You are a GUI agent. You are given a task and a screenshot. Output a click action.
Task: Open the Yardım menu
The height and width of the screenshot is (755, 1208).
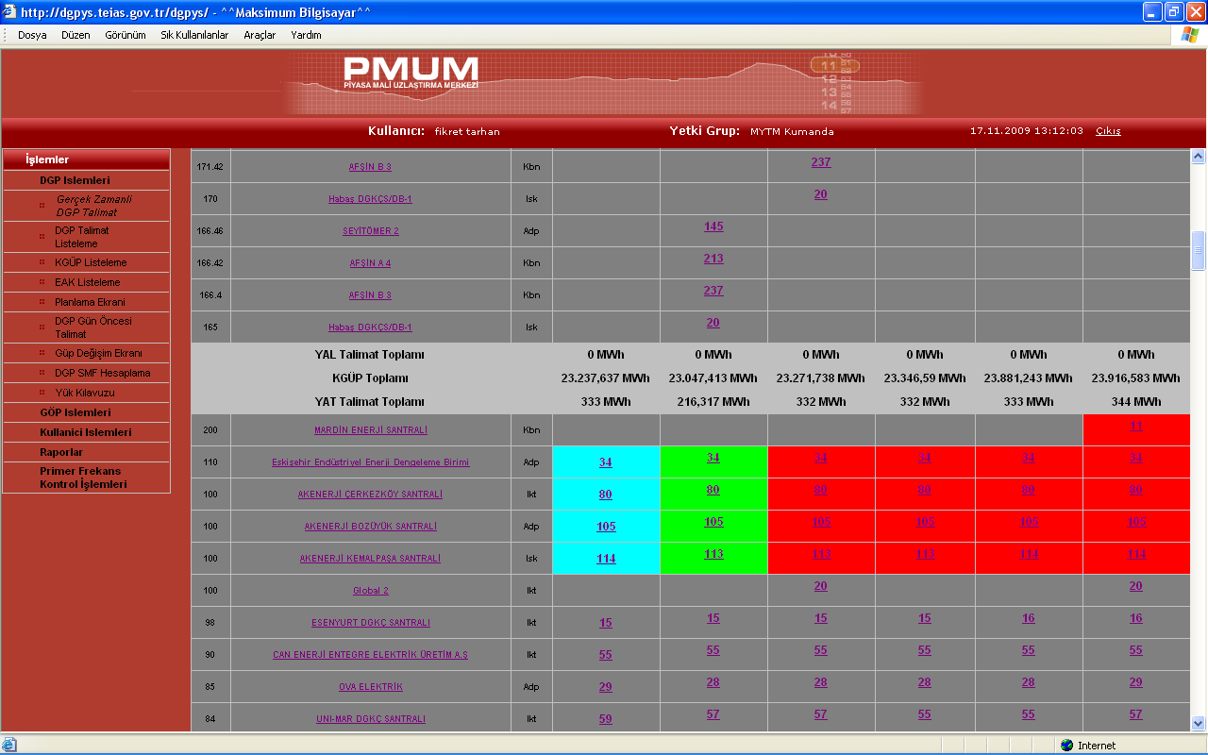coord(306,35)
